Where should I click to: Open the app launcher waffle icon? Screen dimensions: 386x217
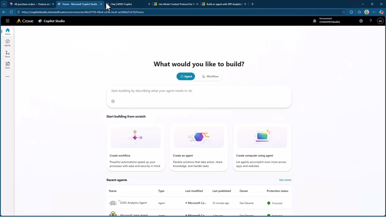tap(8, 21)
